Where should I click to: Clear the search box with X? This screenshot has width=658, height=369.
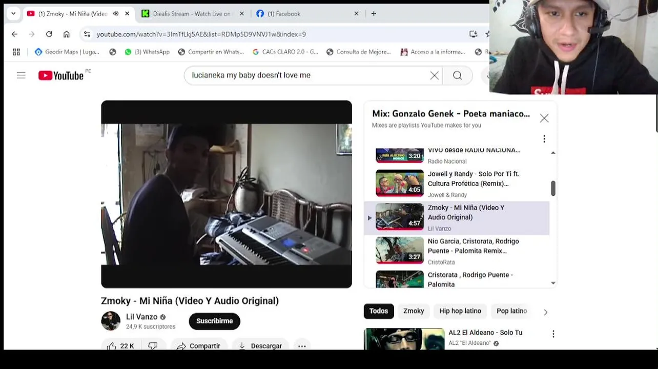[434, 75]
